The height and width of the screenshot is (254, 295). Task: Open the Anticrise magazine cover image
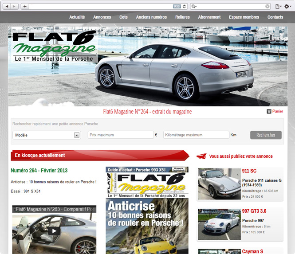147,211
